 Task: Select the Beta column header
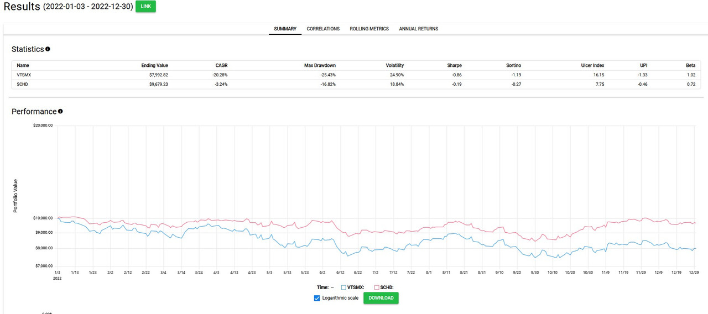pyautogui.click(x=691, y=65)
